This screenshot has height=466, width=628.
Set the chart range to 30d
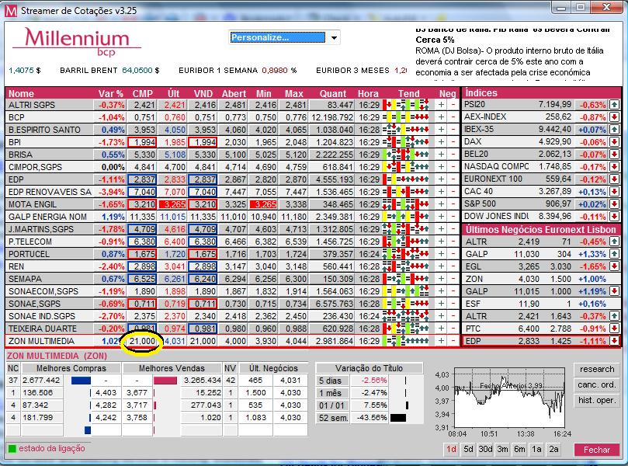click(x=485, y=449)
